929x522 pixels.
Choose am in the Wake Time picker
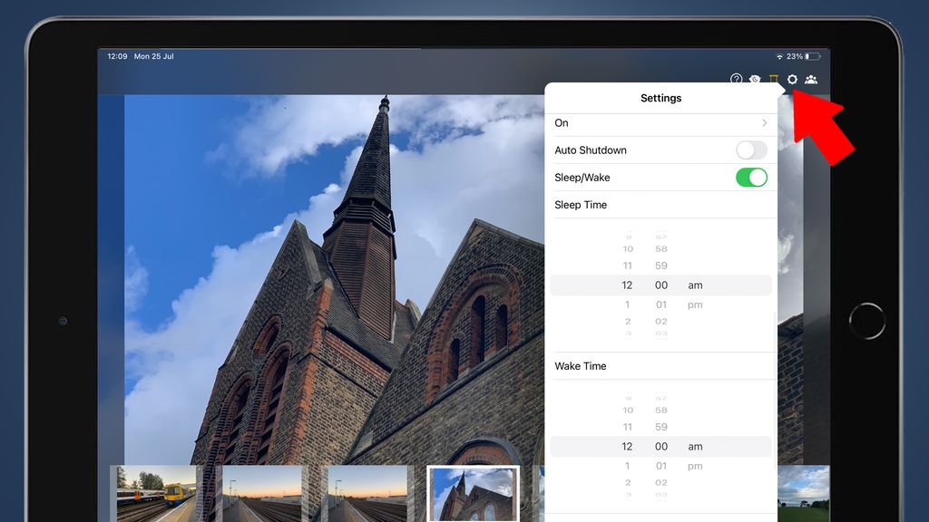pos(694,446)
